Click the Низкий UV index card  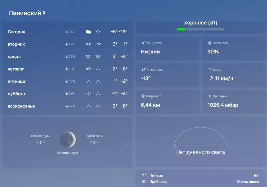[167, 48]
